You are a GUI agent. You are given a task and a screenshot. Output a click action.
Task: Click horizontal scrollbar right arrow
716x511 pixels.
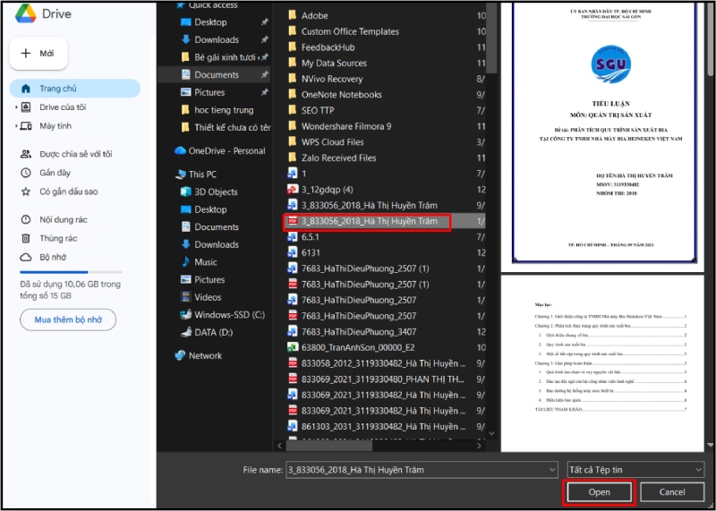click(x=479, y=446)
